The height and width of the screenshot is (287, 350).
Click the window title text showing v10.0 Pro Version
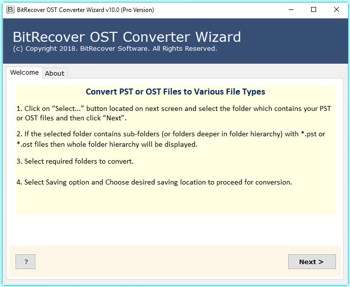pos(87,10)
